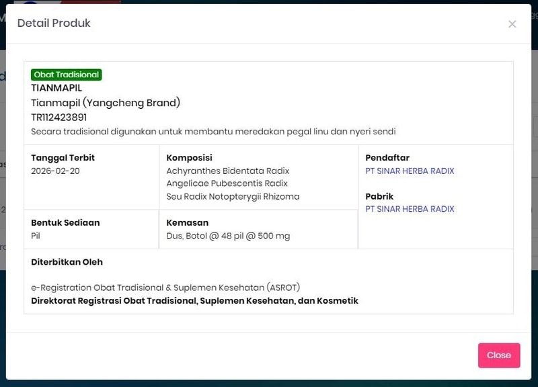This screenshot has width=538, height=387.
Task: Select the Seu Radix Notopterygii Rhizoma ingredient
Action: [x=233, y=197]
